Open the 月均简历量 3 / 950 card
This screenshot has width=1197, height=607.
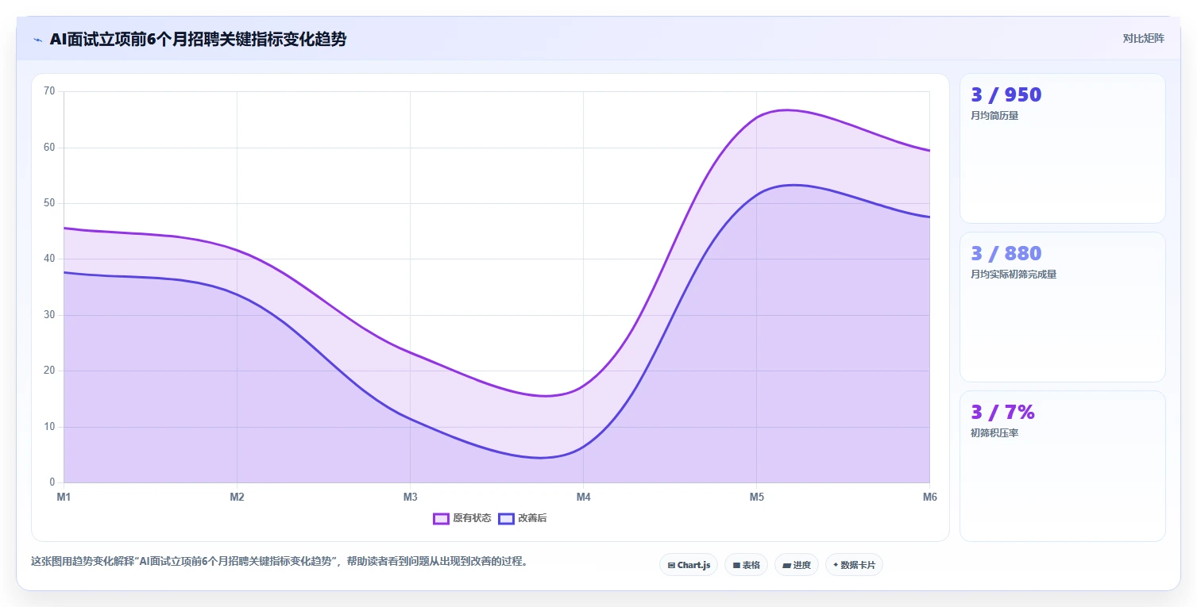(x=1063, y=148)
